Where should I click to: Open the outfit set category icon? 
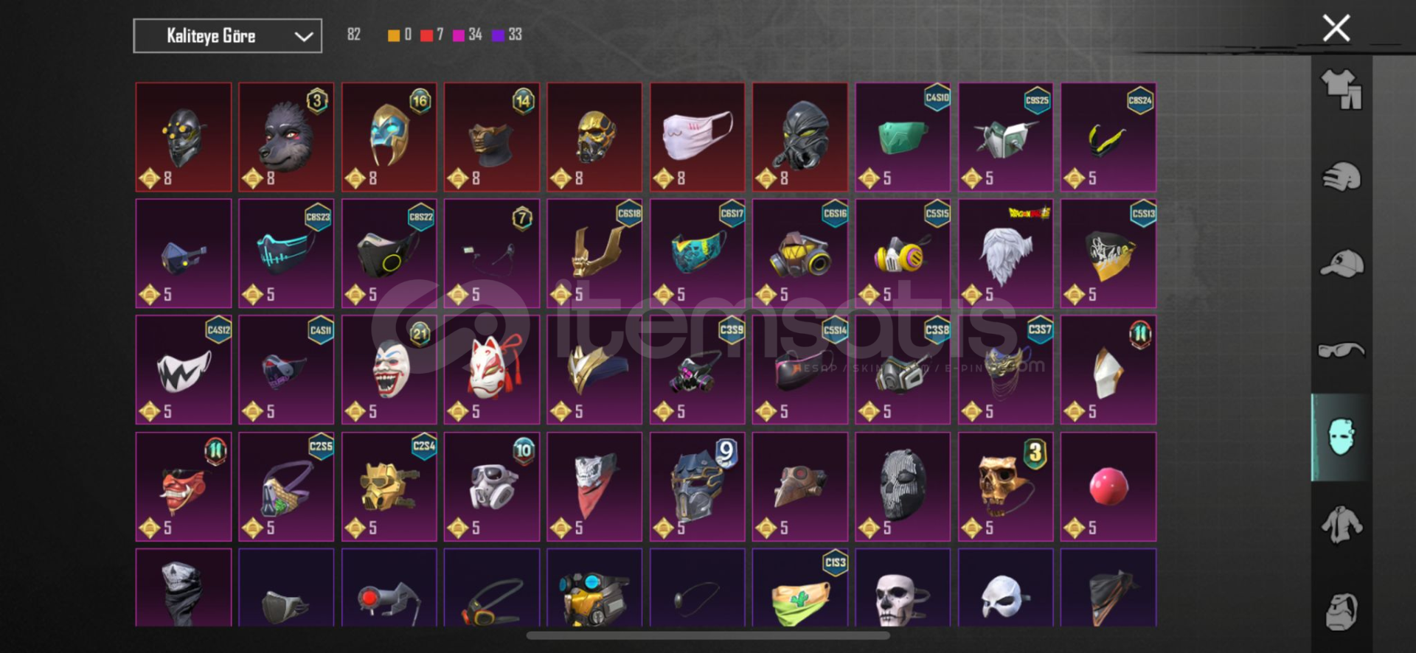(x=1341, y=89)
